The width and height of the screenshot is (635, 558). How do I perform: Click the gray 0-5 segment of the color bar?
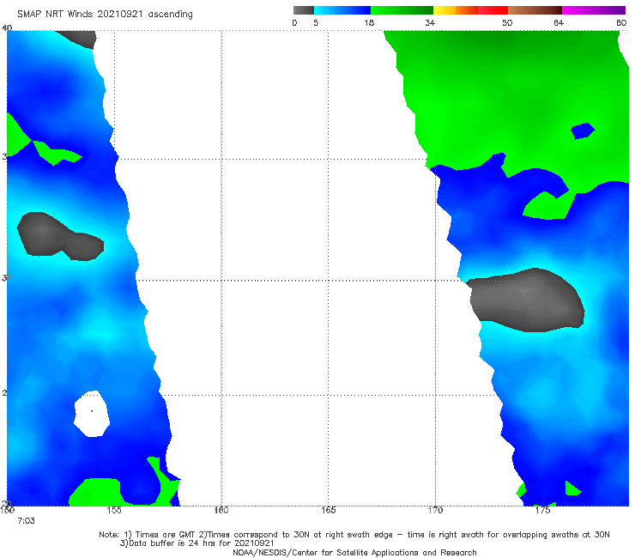coord(304,10)
